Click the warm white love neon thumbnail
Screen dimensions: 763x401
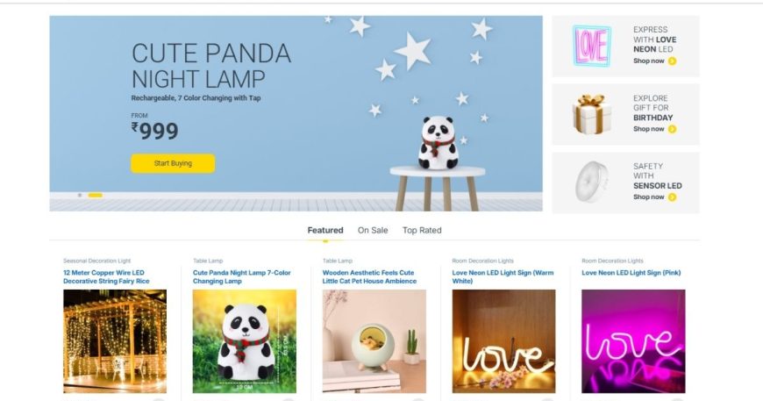coord(503,341)
